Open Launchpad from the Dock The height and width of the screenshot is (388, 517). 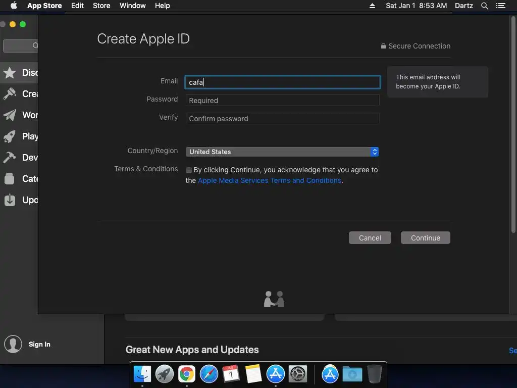pyautogui.click(x=164, y=374)
